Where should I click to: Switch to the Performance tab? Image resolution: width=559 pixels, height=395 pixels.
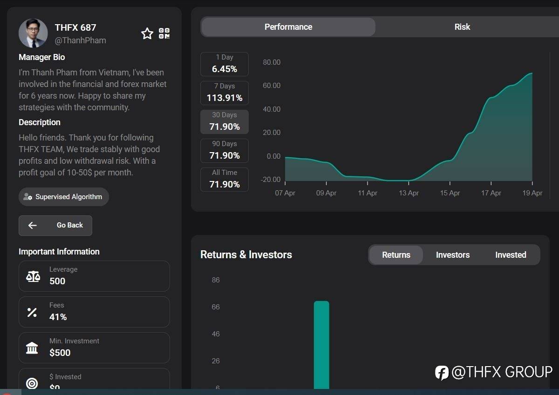(288, 27)
